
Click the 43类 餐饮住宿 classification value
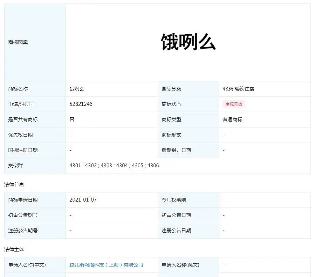[x=238, y=89]
